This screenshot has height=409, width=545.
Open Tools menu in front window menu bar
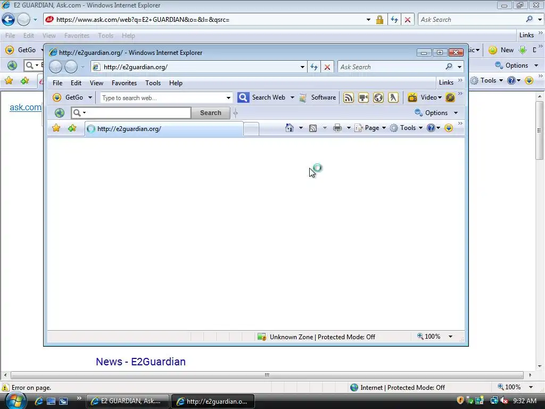click(153, 83)
